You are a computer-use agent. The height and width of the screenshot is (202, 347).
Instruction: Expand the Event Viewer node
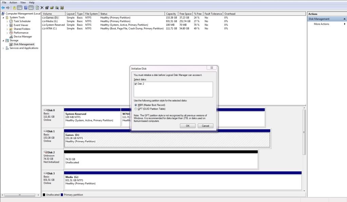coord(7,25)
